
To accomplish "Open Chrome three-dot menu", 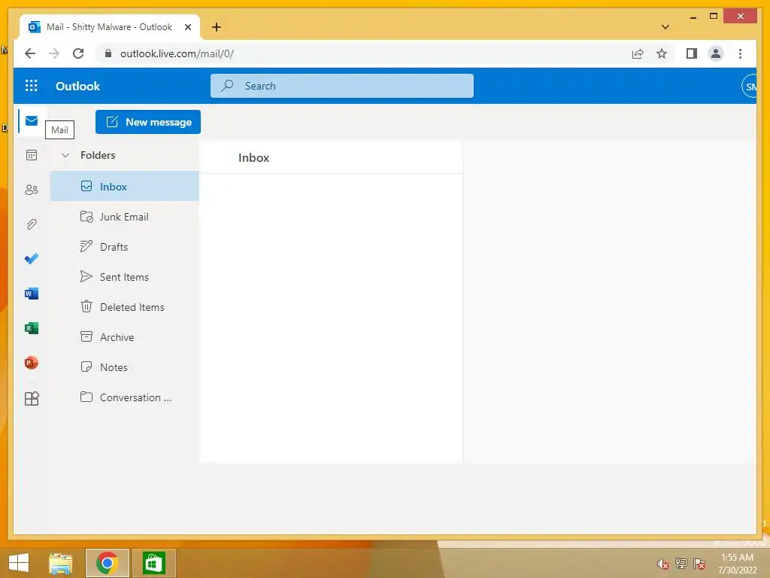I will tap(740, 53).
